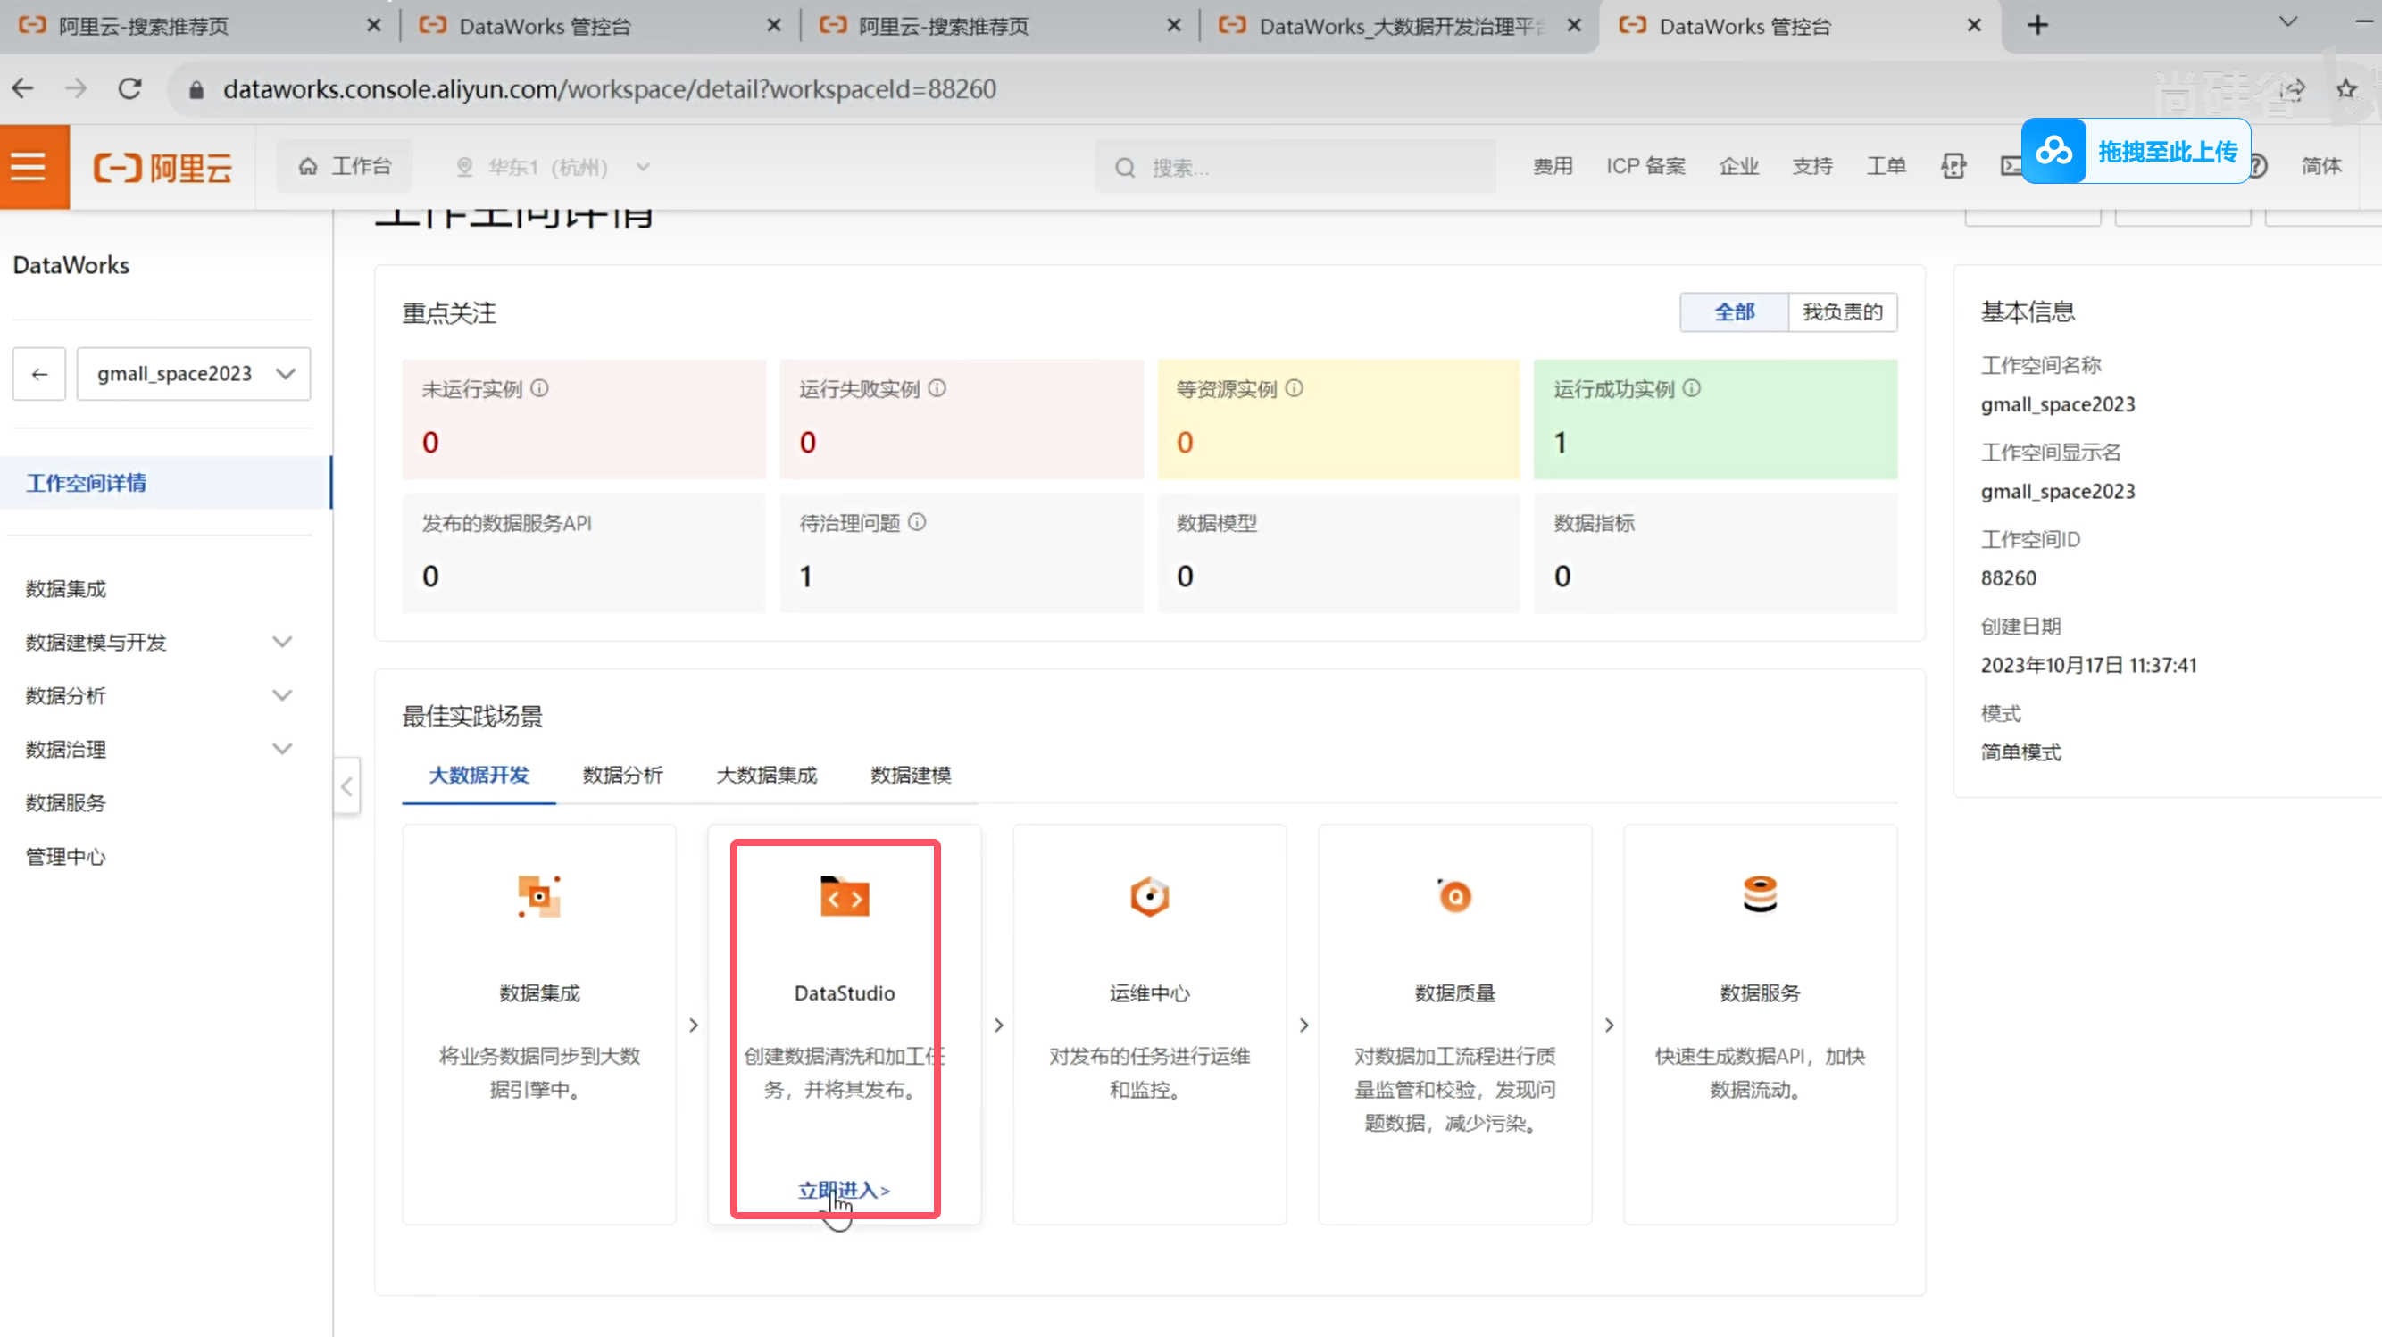
Task: Click the 数据集成 scenario icon
Action: (x=539, y=896)
